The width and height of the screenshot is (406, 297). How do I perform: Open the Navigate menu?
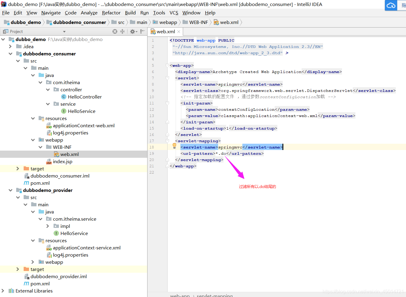point(51,13)
